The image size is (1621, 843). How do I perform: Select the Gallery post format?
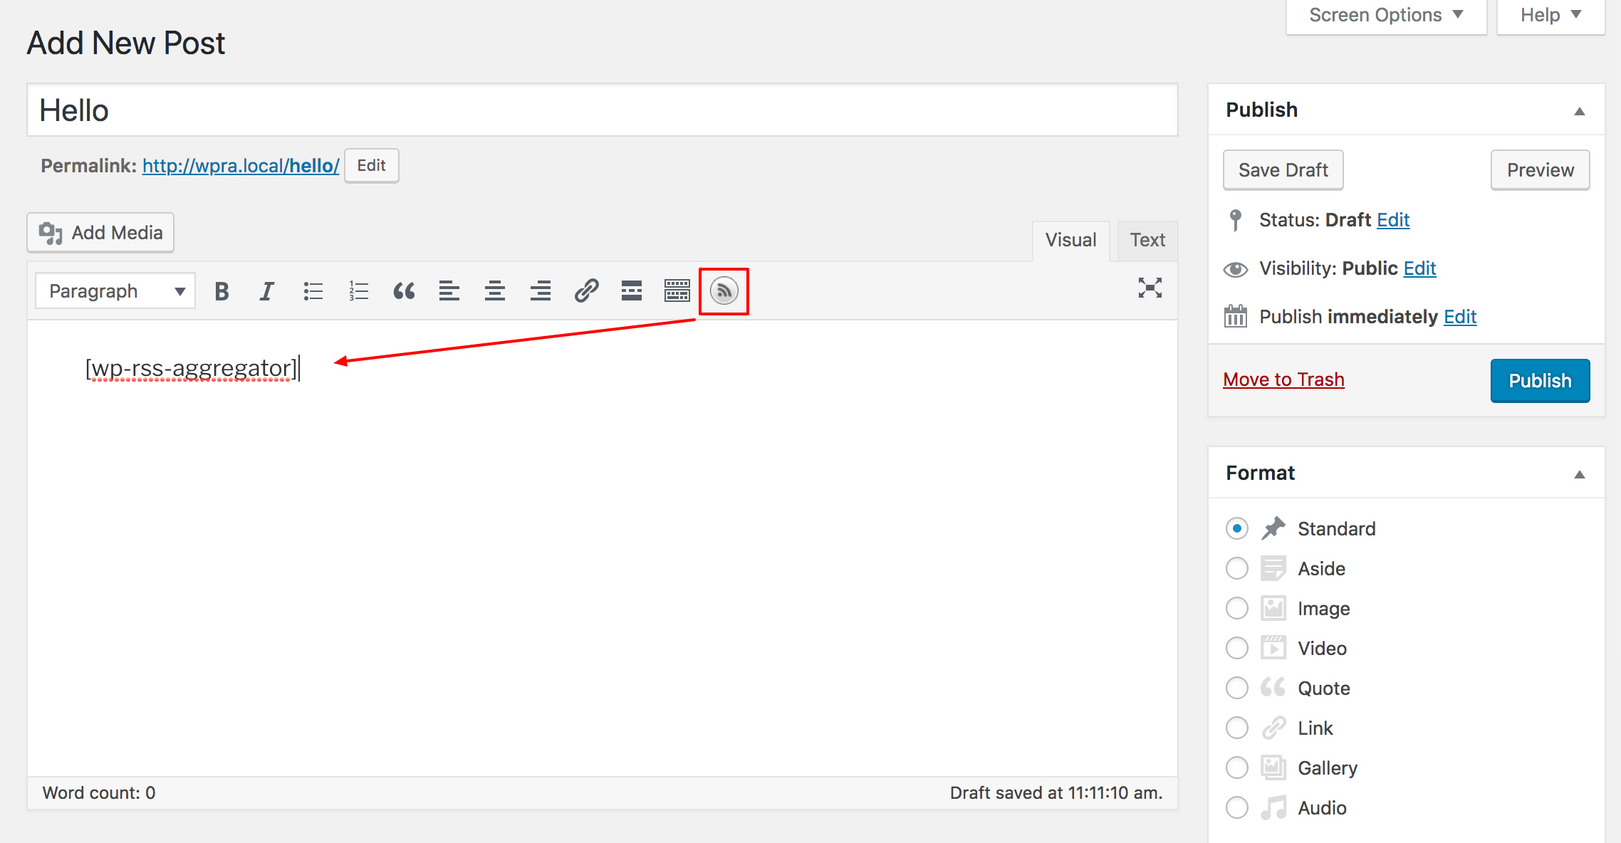1236,768
